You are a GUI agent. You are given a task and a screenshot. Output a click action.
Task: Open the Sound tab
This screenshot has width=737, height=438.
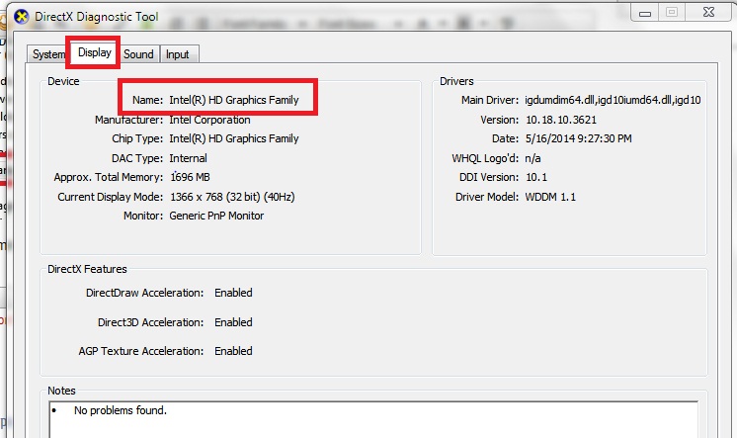[x=138, y=54]
